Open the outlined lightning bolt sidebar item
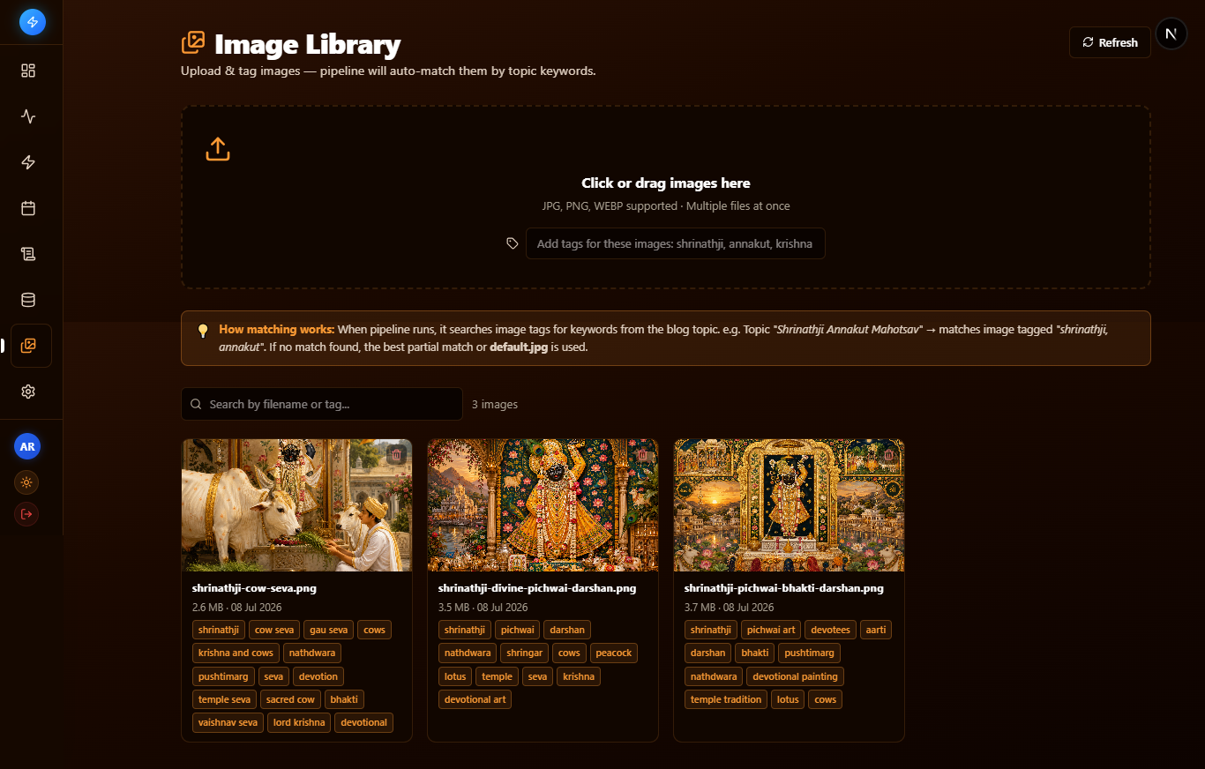 (28, 162)
